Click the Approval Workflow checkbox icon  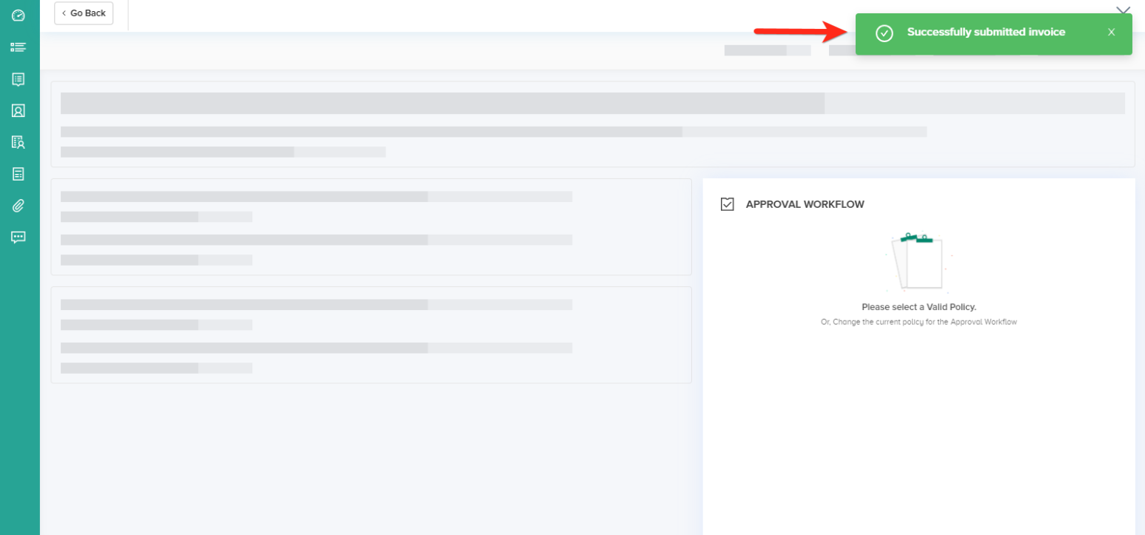click(728, 204)
